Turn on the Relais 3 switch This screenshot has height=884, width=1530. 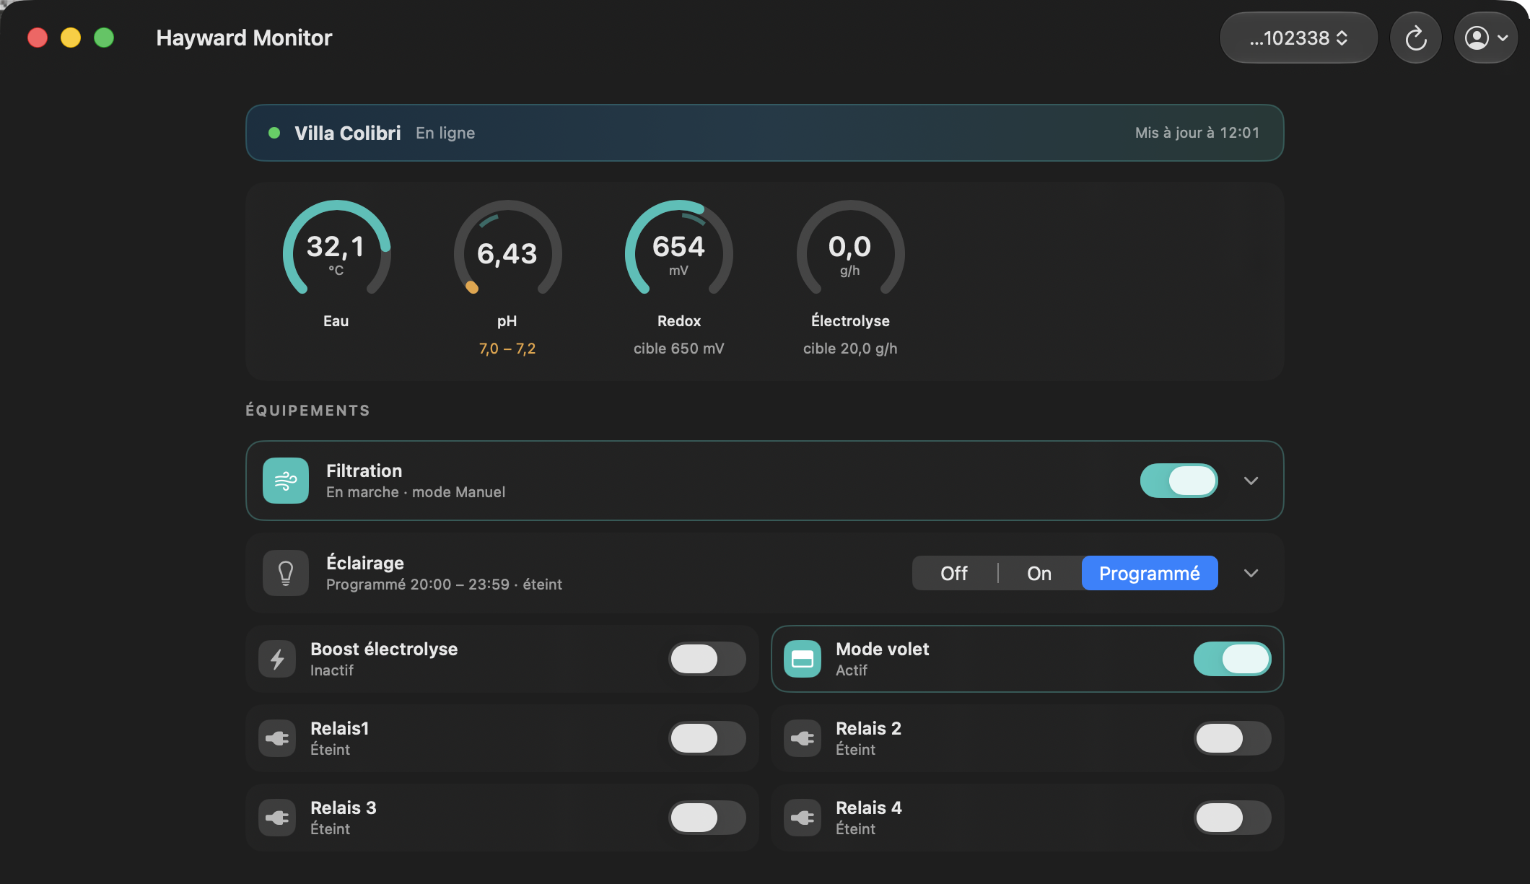(707, 818)
